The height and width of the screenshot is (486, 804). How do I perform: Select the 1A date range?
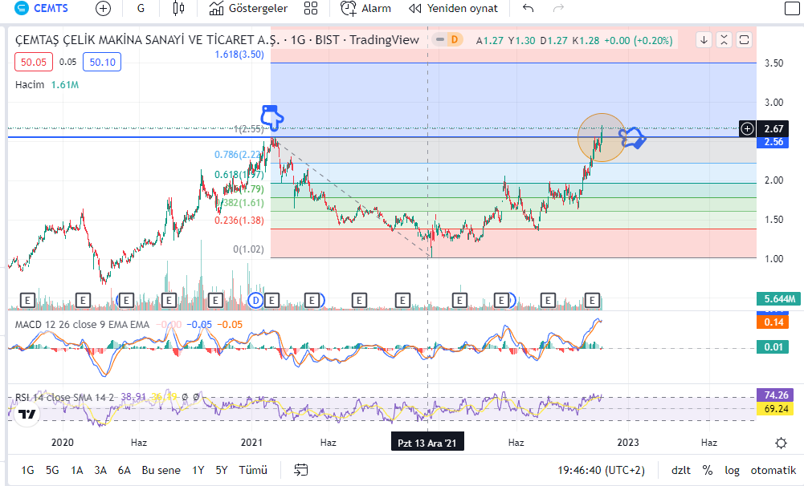point(77,470)
